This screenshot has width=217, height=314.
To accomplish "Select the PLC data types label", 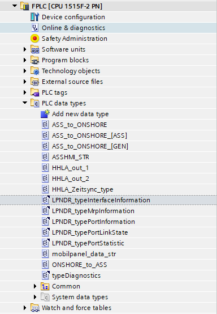I will pyautogui.click(x=64, y=103).
